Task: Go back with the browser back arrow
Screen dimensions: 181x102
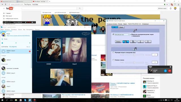Action: [x=3, y=5]
